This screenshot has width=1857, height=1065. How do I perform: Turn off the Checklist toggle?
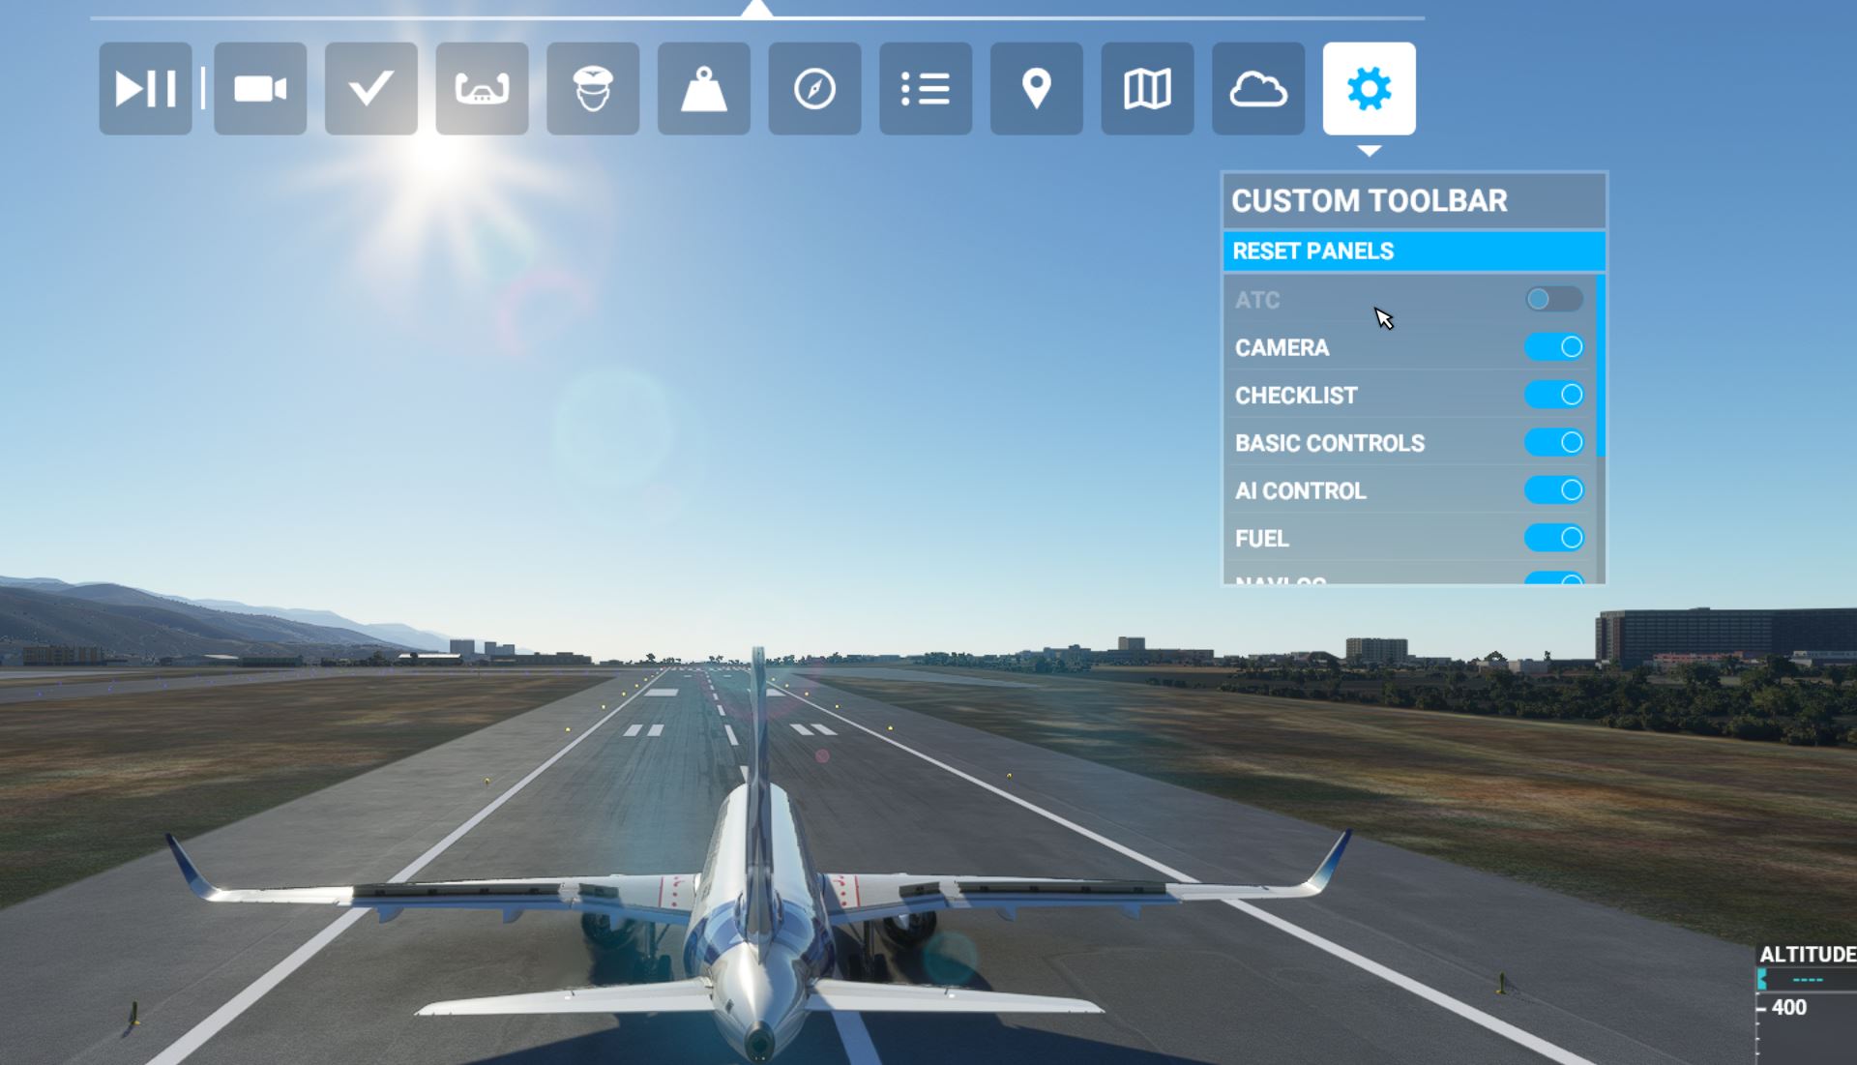[x=1553, y=395]
